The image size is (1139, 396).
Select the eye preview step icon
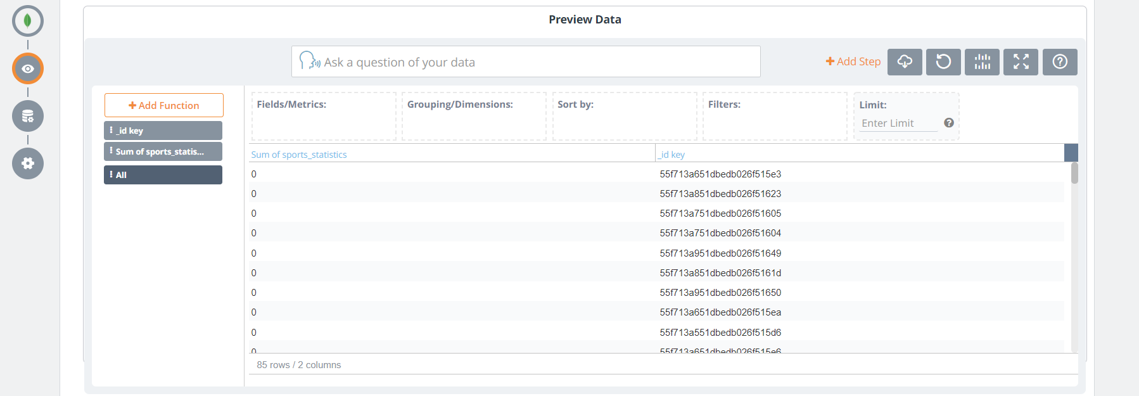[x=28, y=68]
